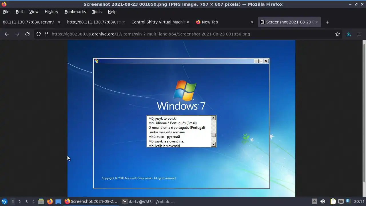Open the tracking protection shield icon

click(x=39, y=34)
